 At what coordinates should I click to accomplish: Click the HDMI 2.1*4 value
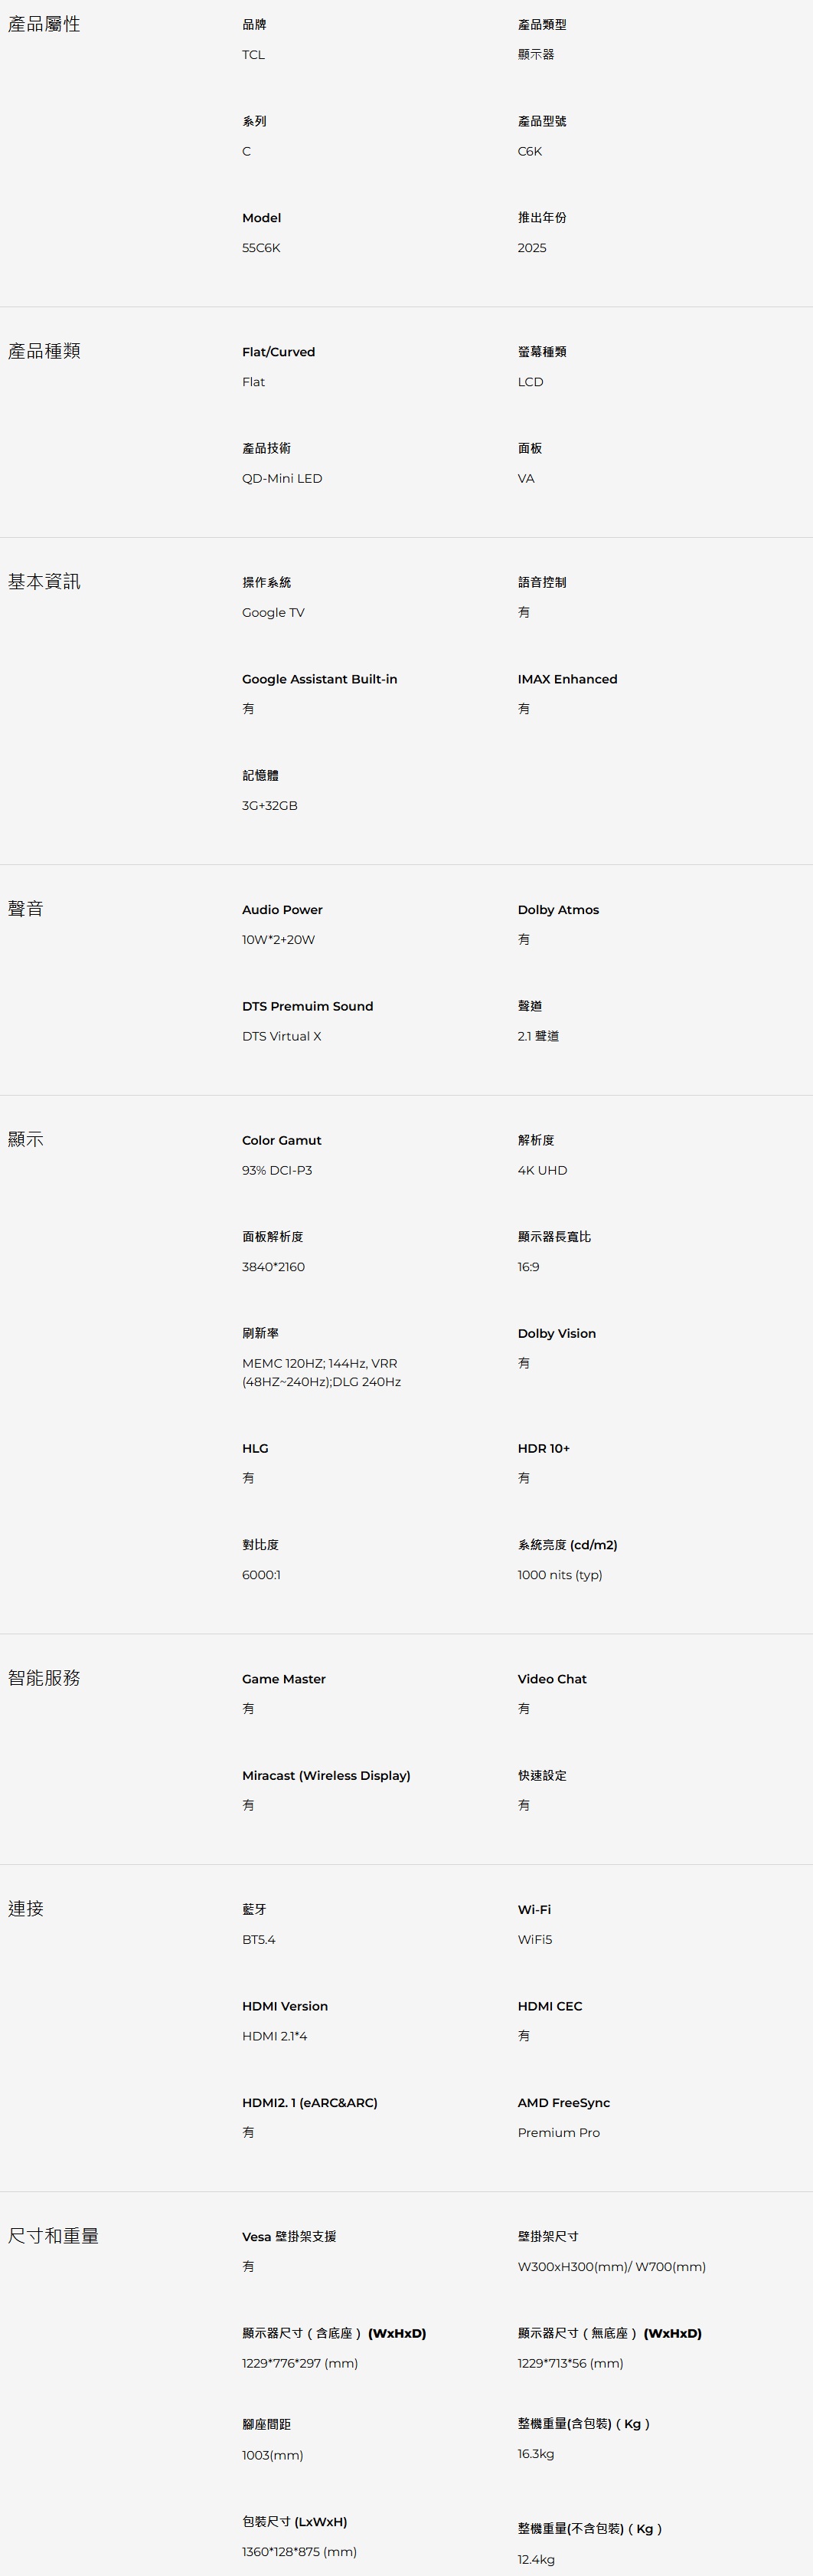tap(273, 2036)
